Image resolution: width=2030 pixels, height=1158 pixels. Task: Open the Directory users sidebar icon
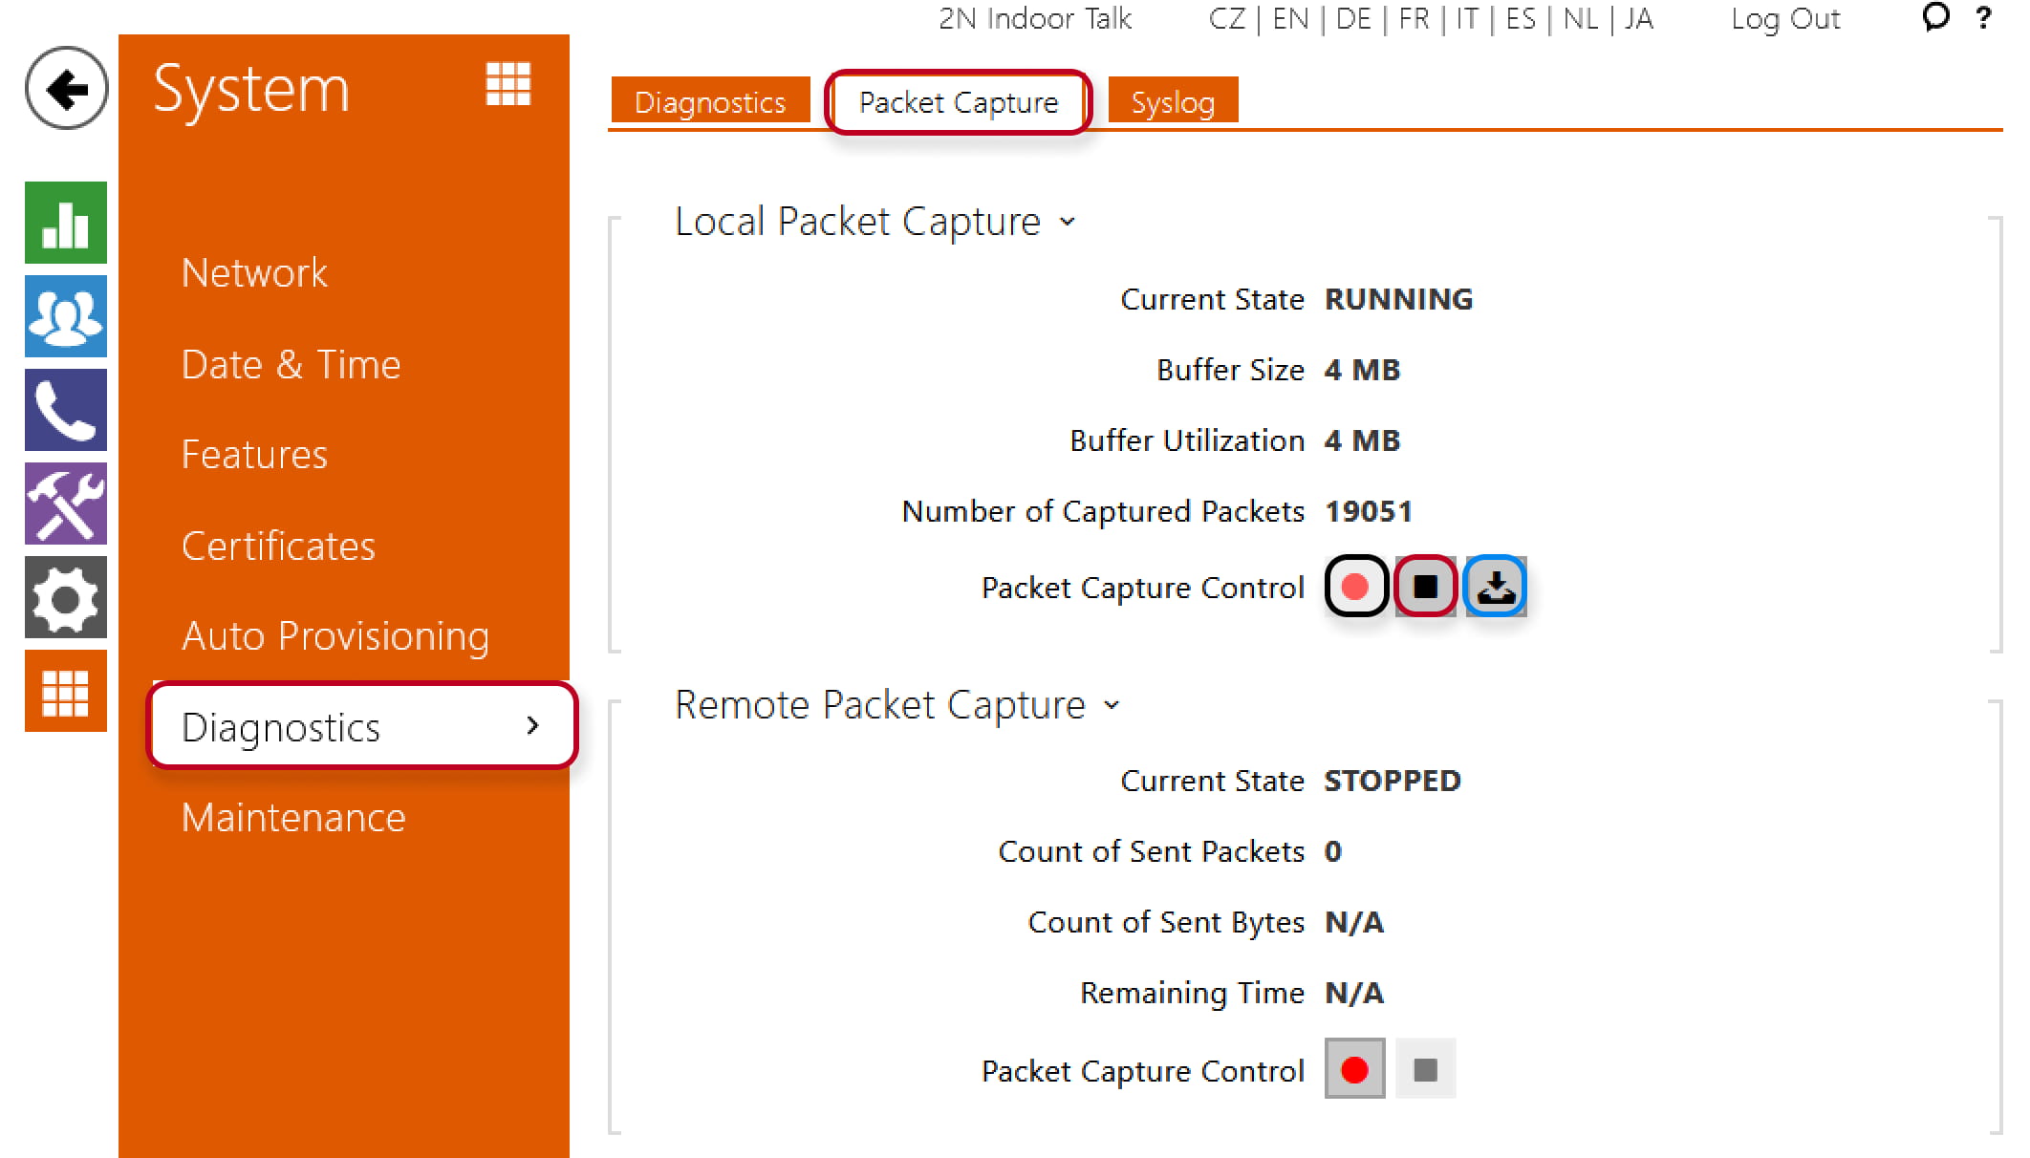pyautogui.click(x=66, y=316)
